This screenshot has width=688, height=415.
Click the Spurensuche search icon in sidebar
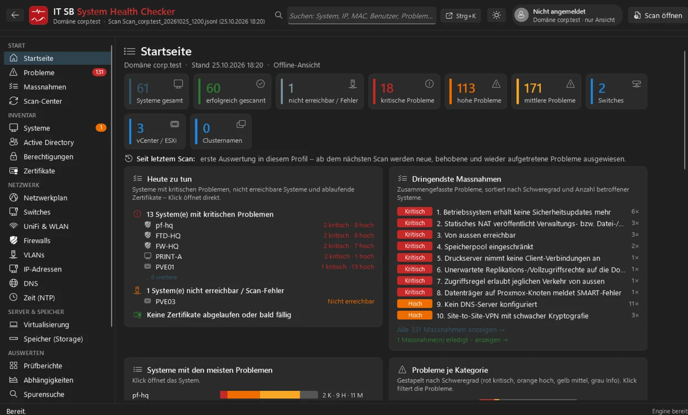point(14,394)
